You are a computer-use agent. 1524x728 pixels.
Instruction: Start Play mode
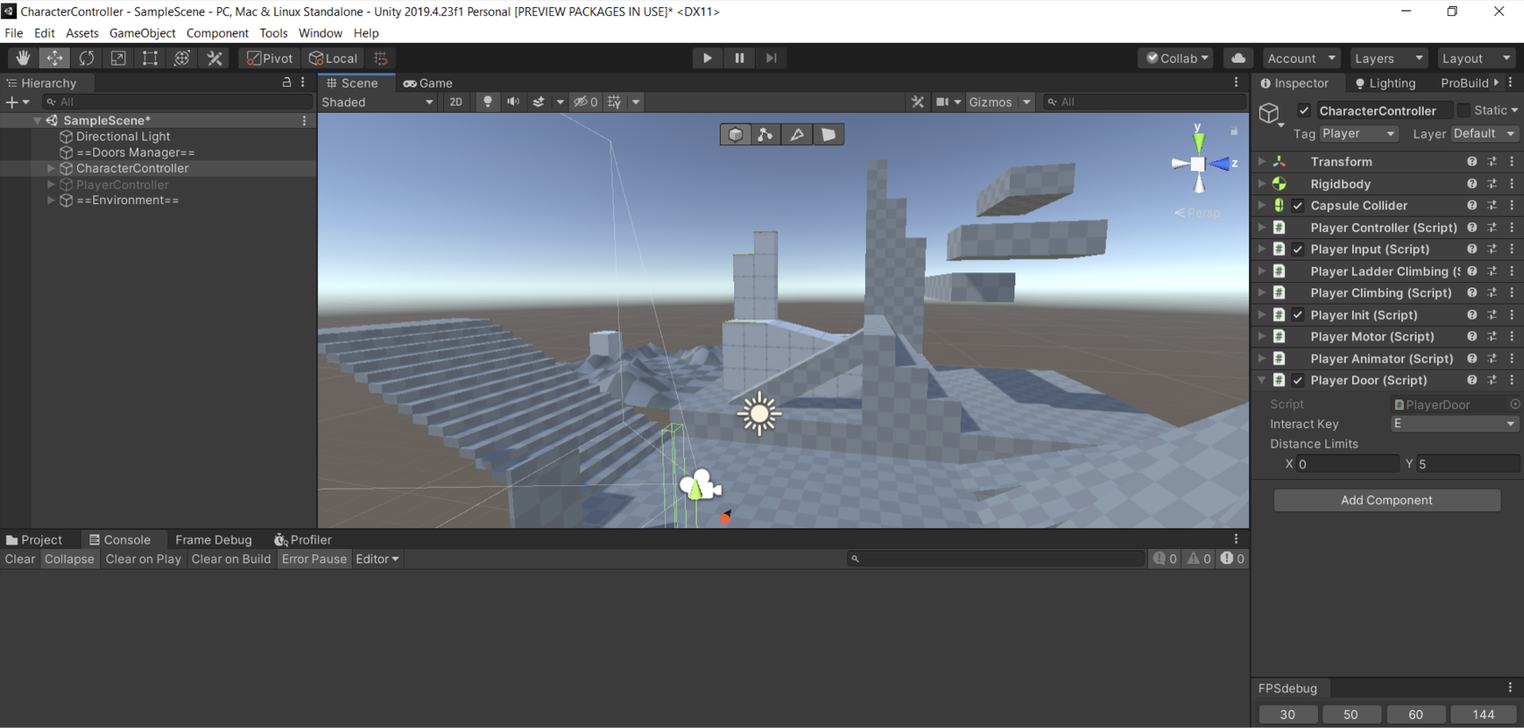coord(707,58)
